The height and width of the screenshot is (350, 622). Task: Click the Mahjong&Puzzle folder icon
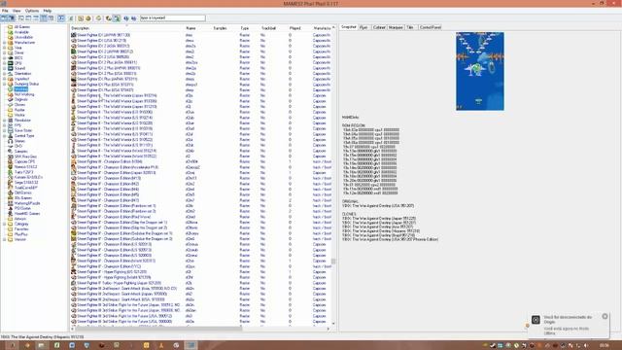11,203
